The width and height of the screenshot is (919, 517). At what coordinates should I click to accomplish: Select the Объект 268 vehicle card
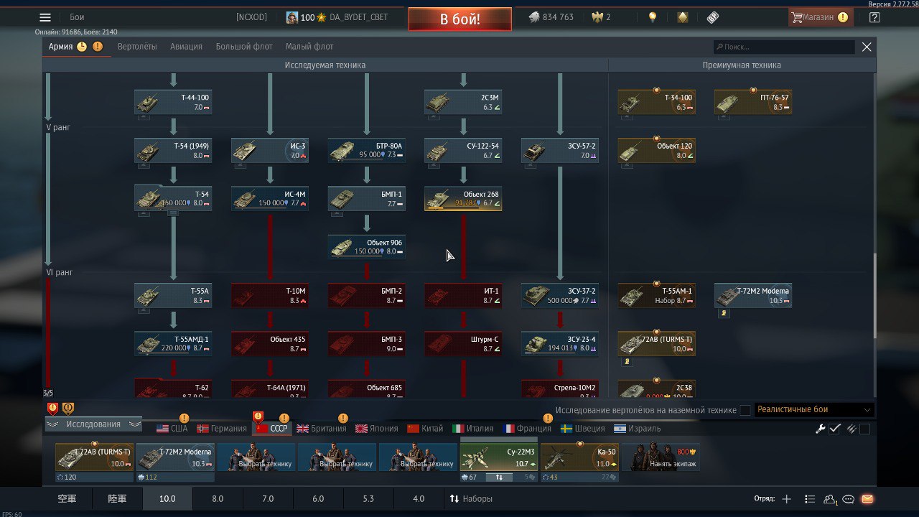[463, 199]
